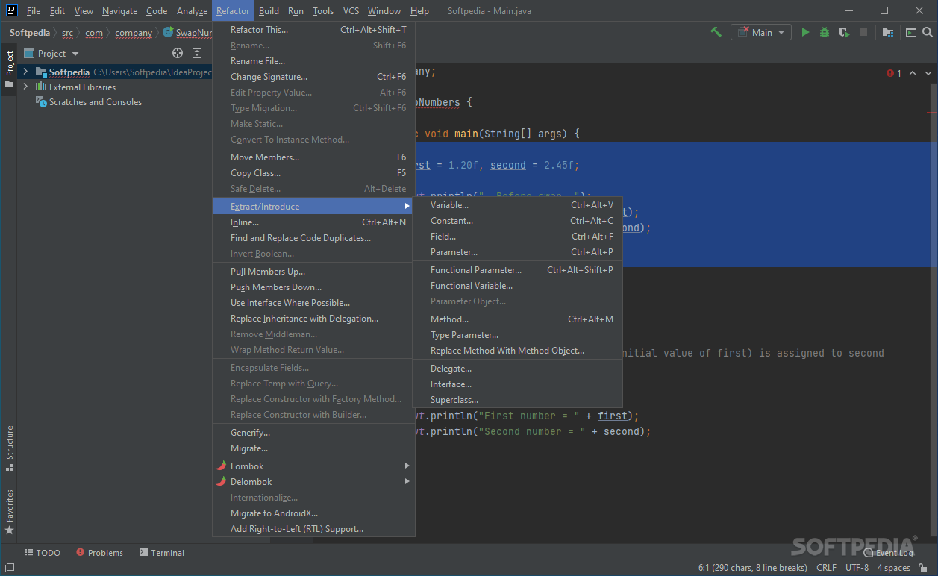The image size is (938, 576).
Task: Open Search Everywhere magnifier icon
Action: pos(929,32)
